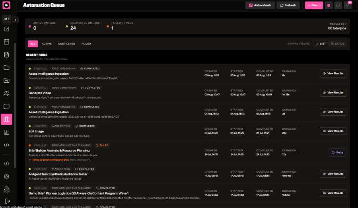This screenshot has width=358, height=208.
Task: Click the CA671A4A job ID tag
Action: click(40, 145)
